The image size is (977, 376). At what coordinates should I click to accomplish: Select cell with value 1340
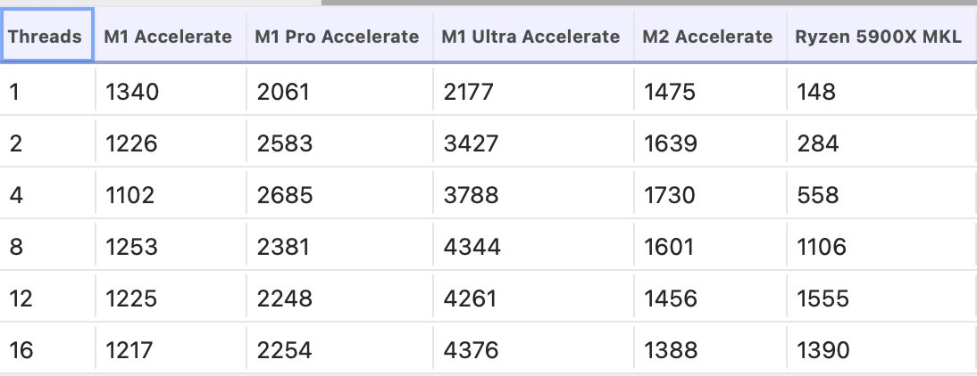pos(170,92)
